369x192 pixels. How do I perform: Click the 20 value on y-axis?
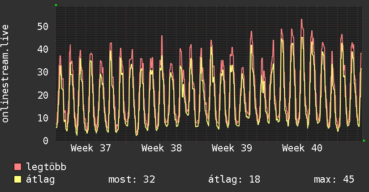click(43, 95)
